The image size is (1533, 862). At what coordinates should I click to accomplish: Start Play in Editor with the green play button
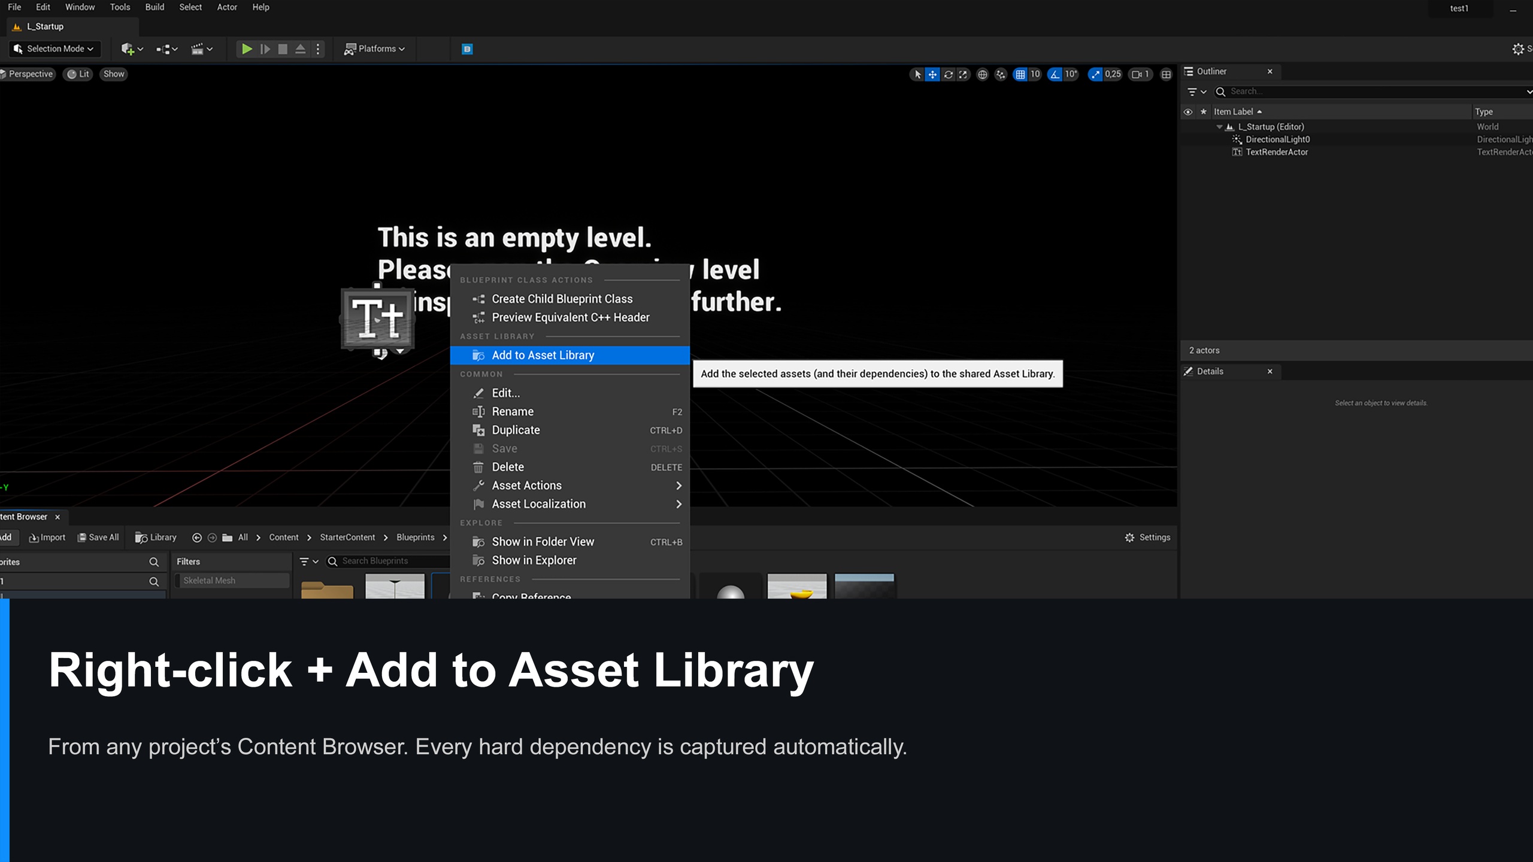coord(246,49)
